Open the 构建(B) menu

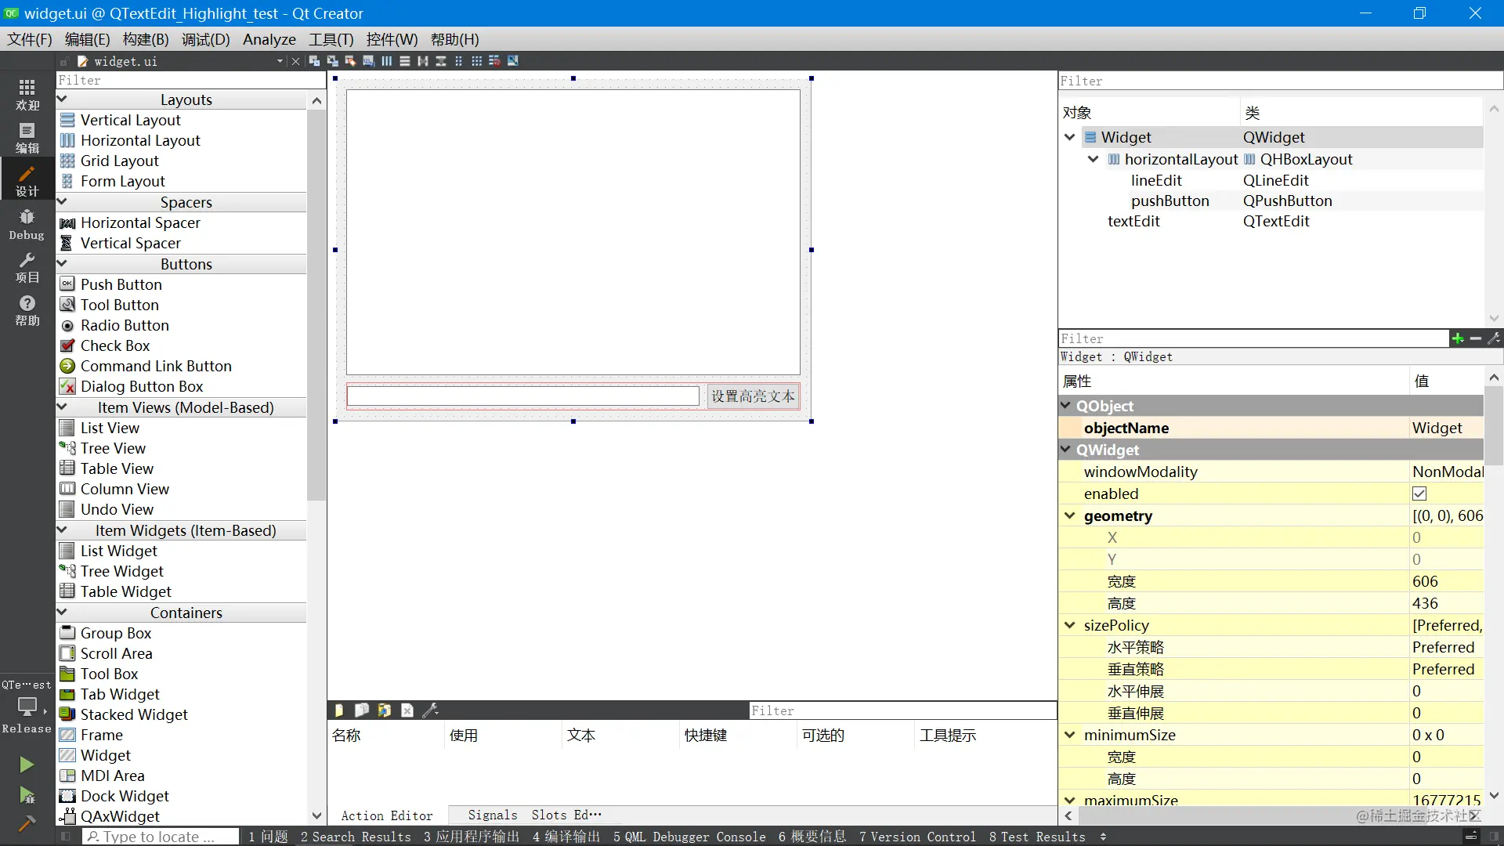(x=146, y=39)
